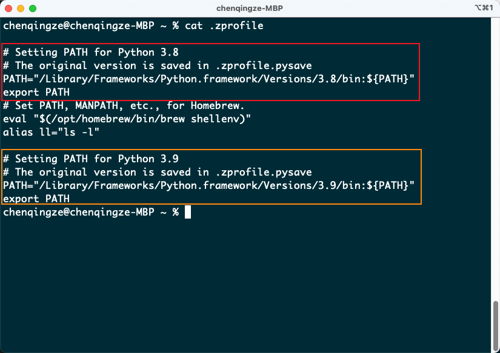Click the ⌥⌘1 shortcut indicator in title bar
Image resolution: width=500 pixels, height=353 pixels.
[484, 9]
